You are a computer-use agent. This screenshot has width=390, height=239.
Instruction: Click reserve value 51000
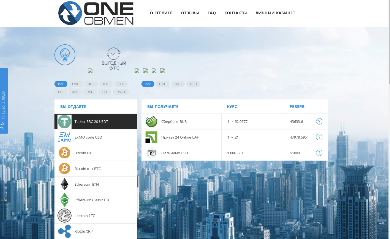[x=295, y=153]
